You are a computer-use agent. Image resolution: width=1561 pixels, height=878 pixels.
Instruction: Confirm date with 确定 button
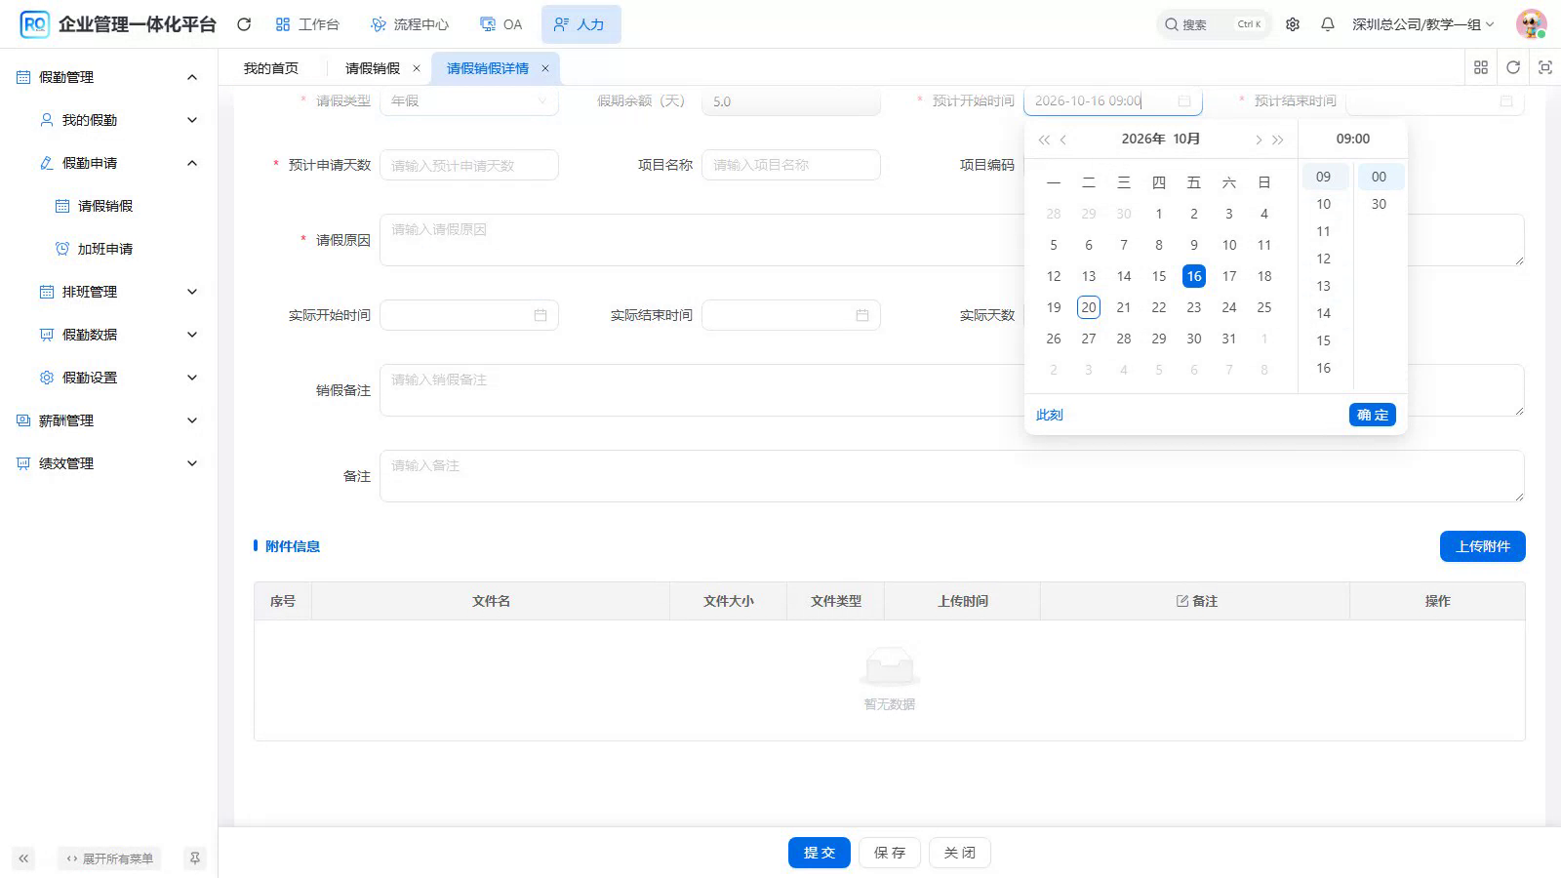click(1373, 415)
